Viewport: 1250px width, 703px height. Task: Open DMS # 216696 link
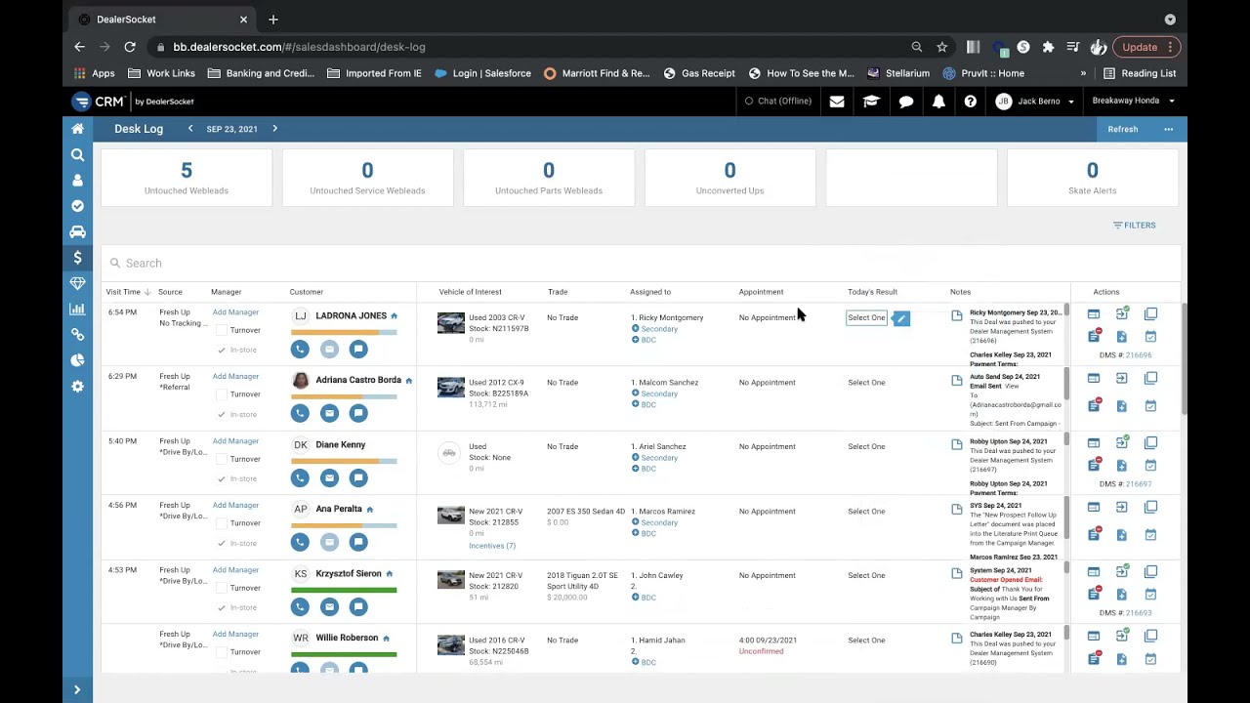point(1139,355)
